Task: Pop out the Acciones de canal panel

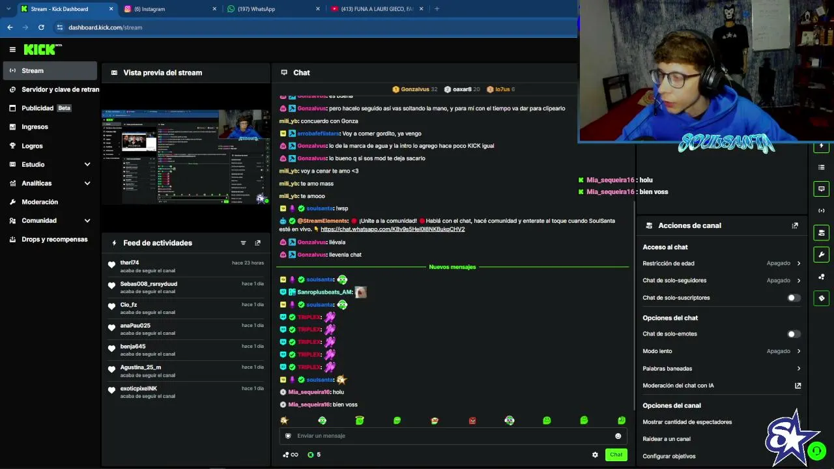Action: [x=795, y=225]
